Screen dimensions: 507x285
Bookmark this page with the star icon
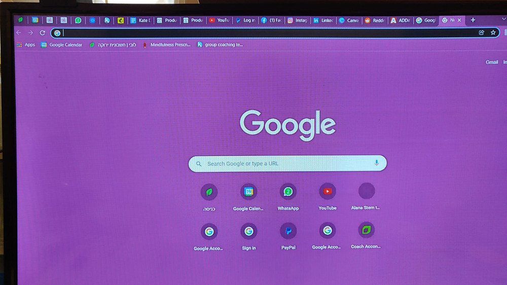493,32
